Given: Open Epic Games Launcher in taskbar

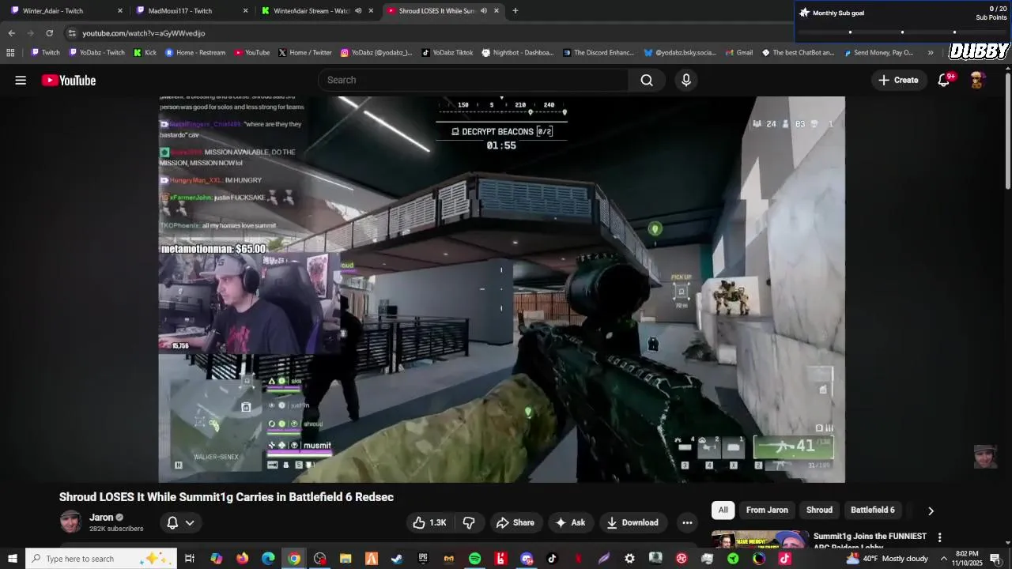Looking at the screenshot, I should click(423, 559).
